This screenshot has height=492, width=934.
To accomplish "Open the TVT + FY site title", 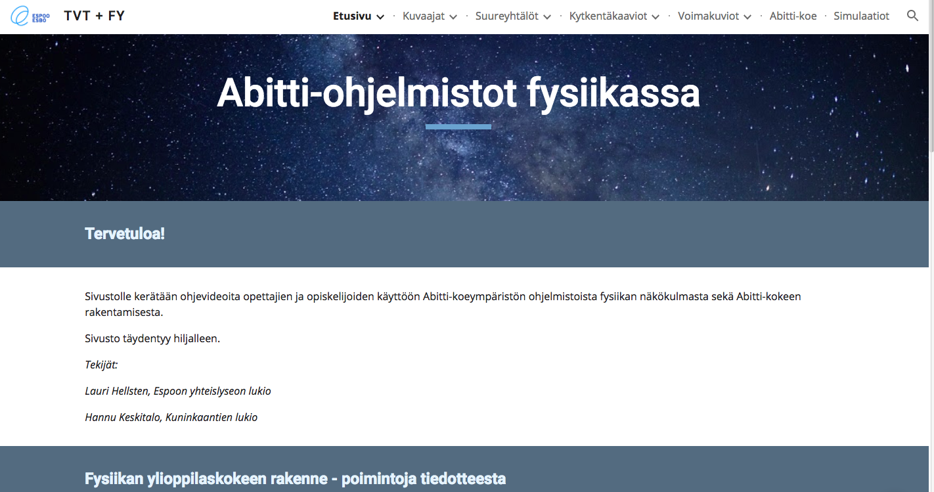I will (x=94, y=16).
